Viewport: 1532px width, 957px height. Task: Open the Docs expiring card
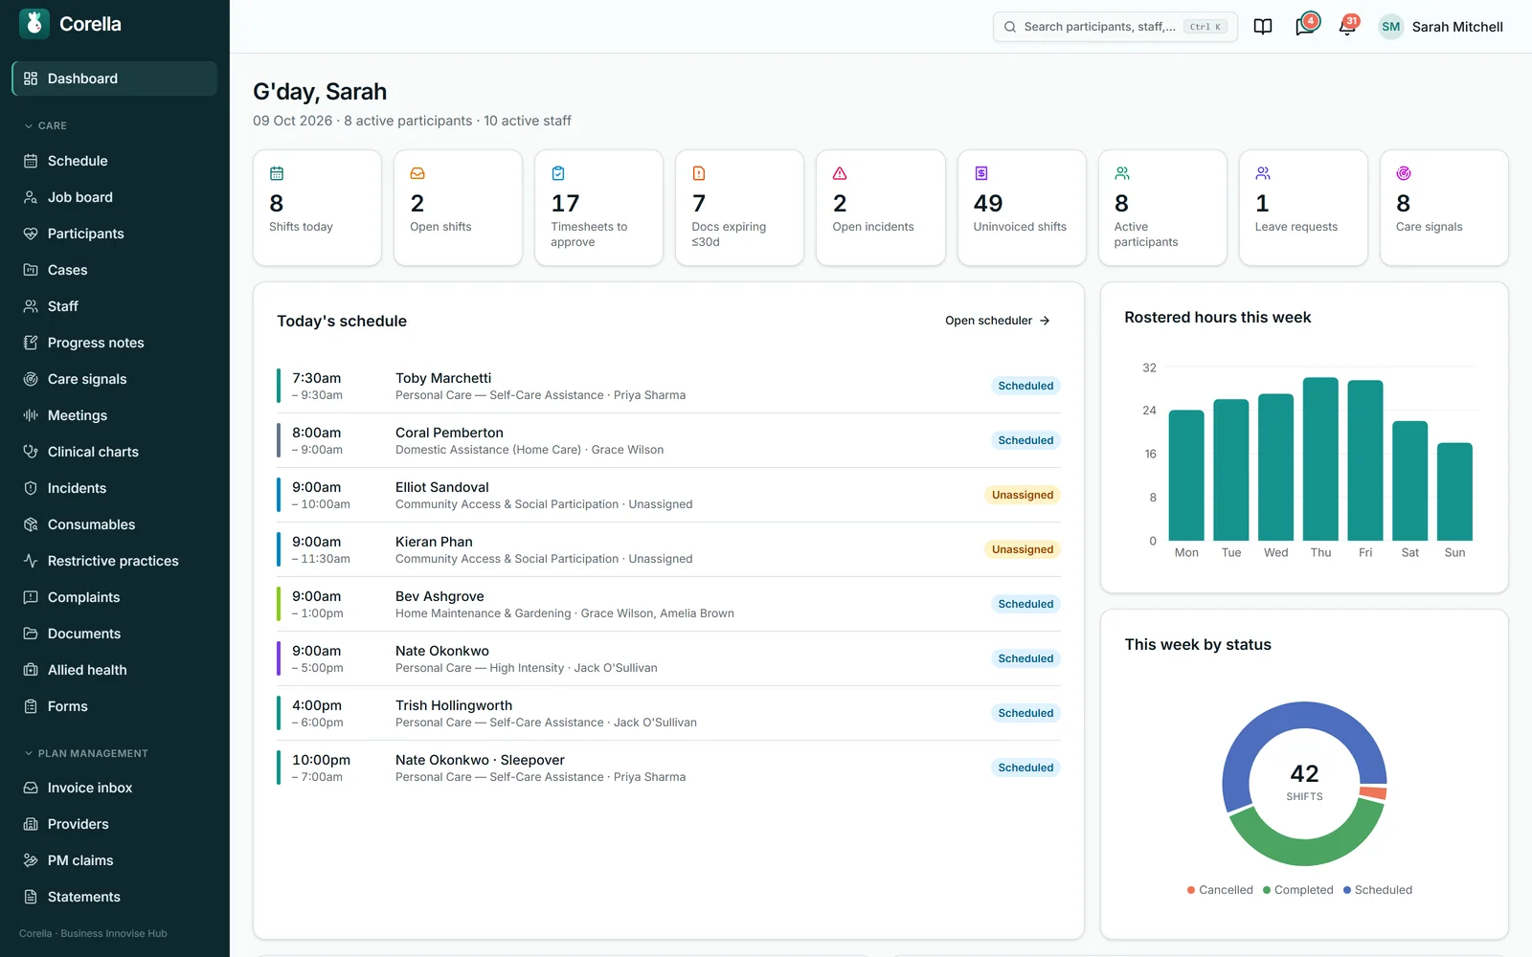coord(739,208)
